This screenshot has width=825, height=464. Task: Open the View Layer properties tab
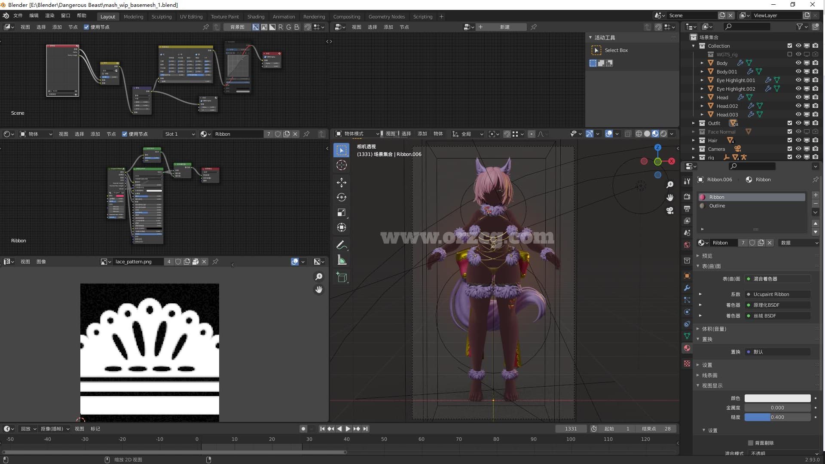pyautogui.click(x=687, y=221)
